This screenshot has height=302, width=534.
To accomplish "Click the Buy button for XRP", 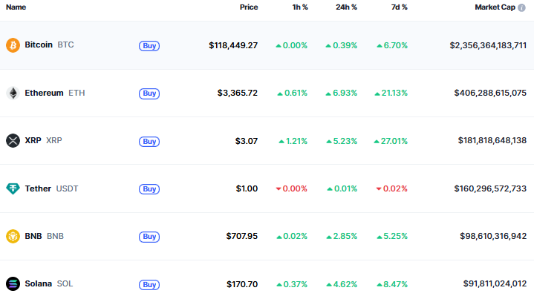I will coord(149,141).
